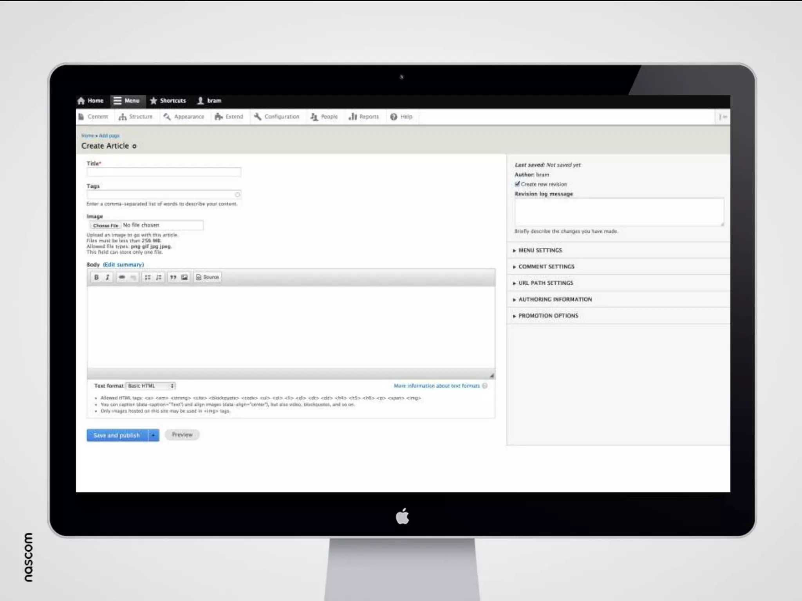The height and width of the screenshot is (601, 802).
Task: Click the Preview button
Action: pyautogui.click(x=182, y=435)
